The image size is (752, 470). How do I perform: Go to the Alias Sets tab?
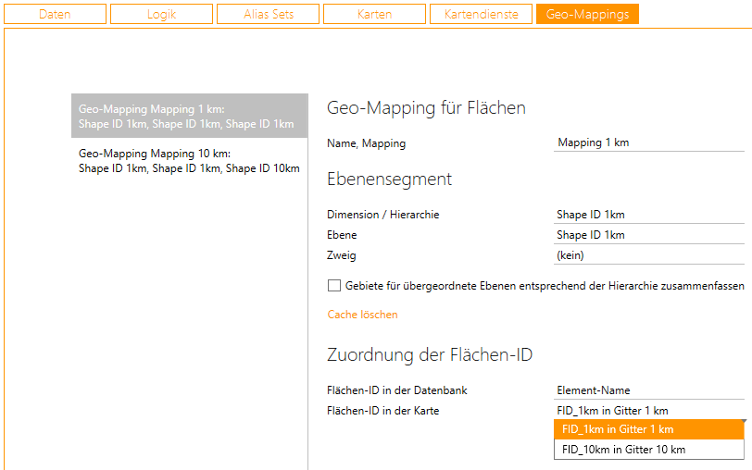269,14
